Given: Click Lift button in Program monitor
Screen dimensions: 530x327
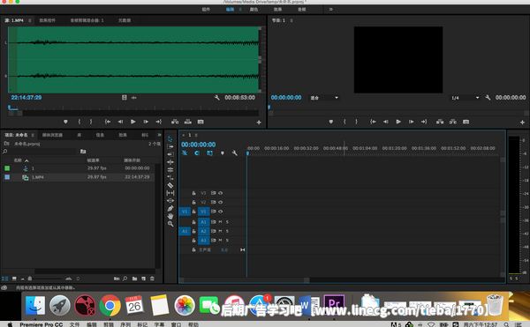Looking at the screenshot, I should coord(440,122).
